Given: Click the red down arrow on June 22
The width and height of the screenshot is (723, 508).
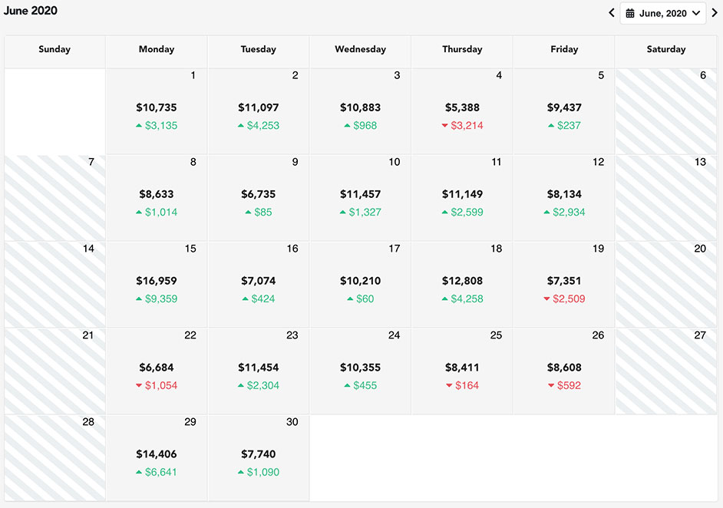Looking at the screenshot, I should pyautogui.click(x=139, y=386).
